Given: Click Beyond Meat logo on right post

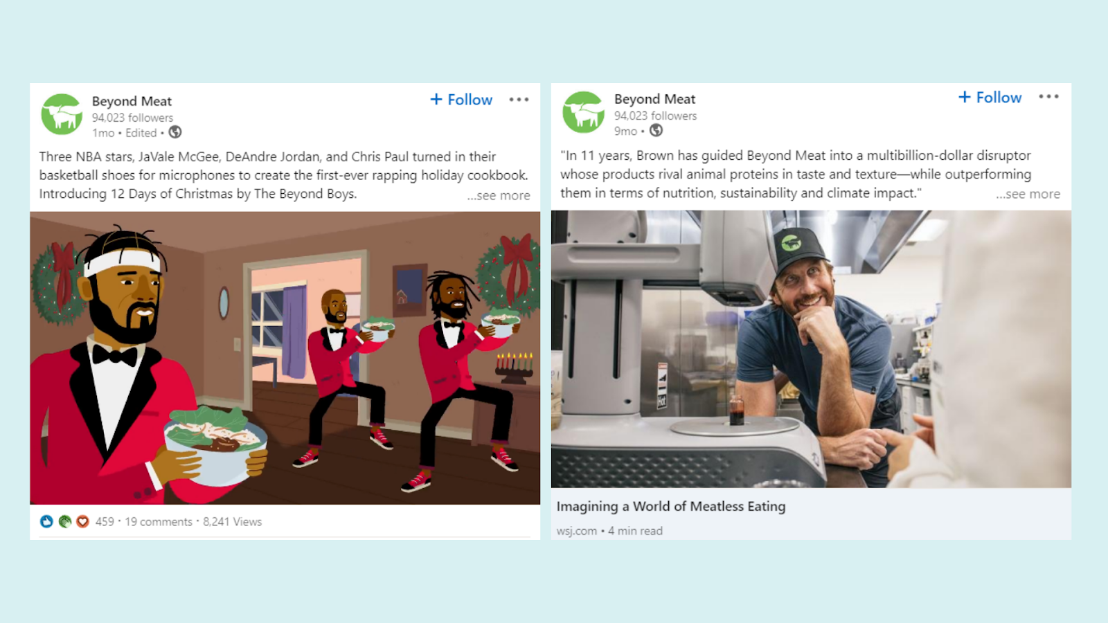Looking at the screenshot, I should pyautogui.click(x=583, y=112).
